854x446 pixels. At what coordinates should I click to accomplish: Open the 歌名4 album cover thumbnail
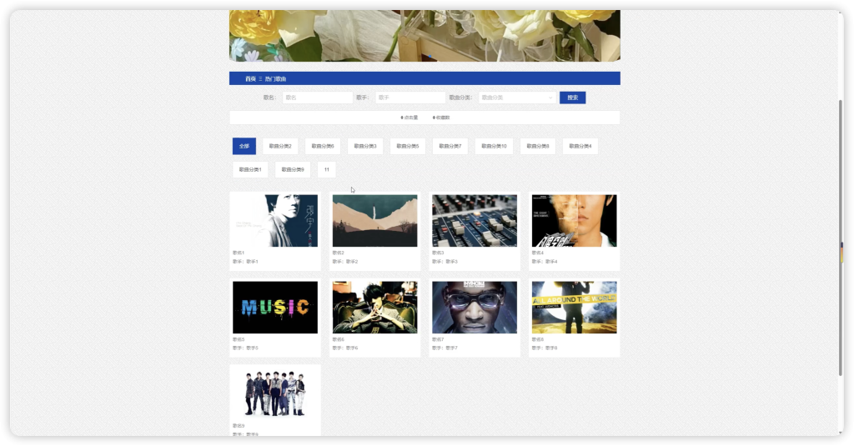point(574,221)
